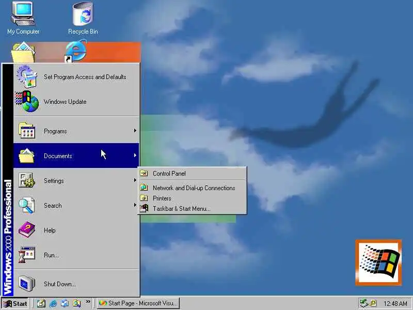413x310 pixels.
Task: Expand the Programs submenu arrow
Action: [x=135, y=131]
